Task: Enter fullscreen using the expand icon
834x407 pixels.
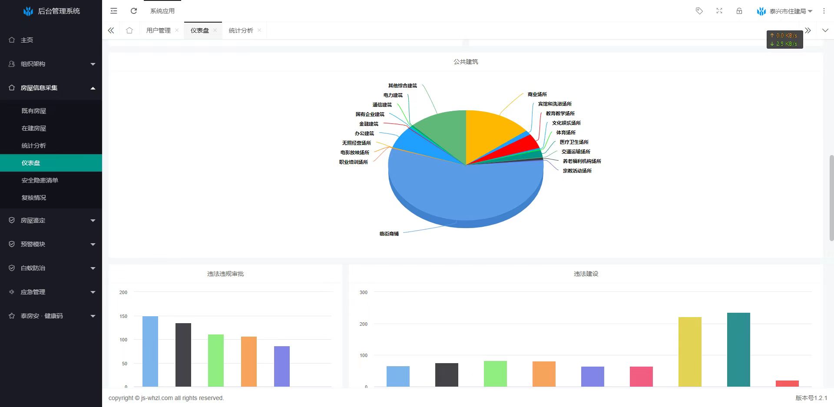Action: tap(719, 11)
